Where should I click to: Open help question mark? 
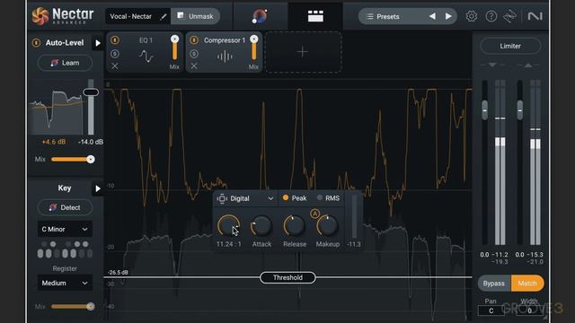click(x=491, y=16)
